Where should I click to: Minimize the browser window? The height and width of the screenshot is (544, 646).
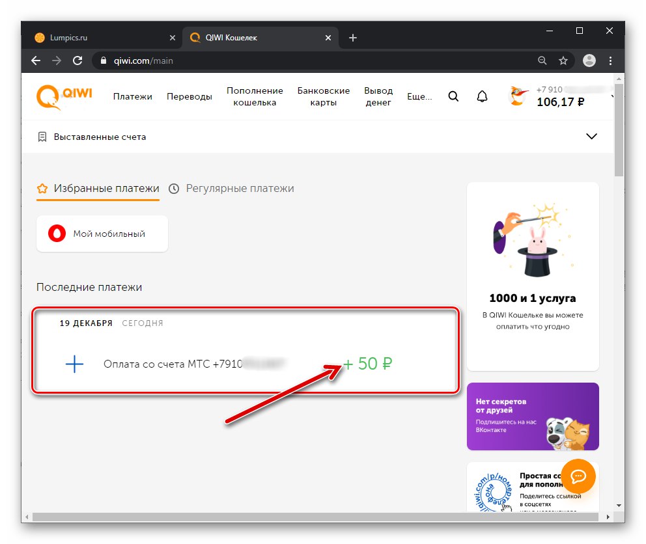549,31
